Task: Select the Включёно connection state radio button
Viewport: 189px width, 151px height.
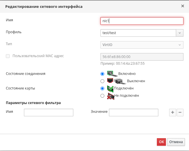Action: 102,74
